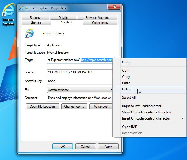The height and width of the screenshot is (160, 187).
Task: Choose Select All in the context menu
Action: click(x=149, y=98)
